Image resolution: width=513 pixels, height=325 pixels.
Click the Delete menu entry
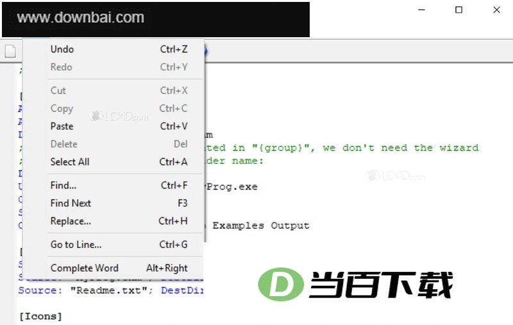[119, 144]
